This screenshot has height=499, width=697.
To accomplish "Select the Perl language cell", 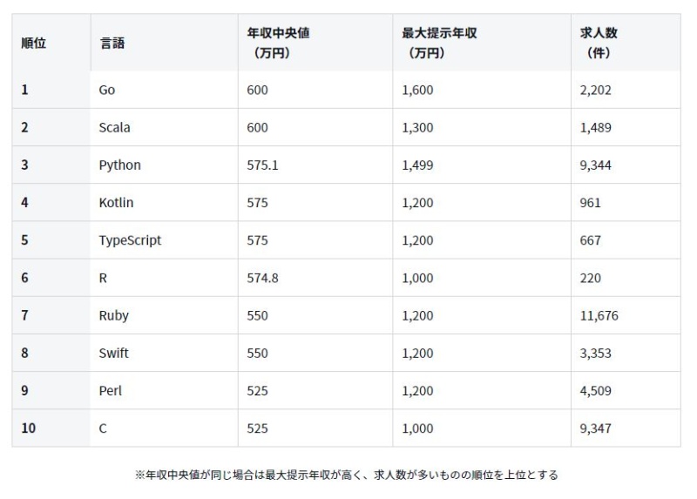I will click(111, 391).
